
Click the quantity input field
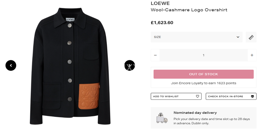204,55
